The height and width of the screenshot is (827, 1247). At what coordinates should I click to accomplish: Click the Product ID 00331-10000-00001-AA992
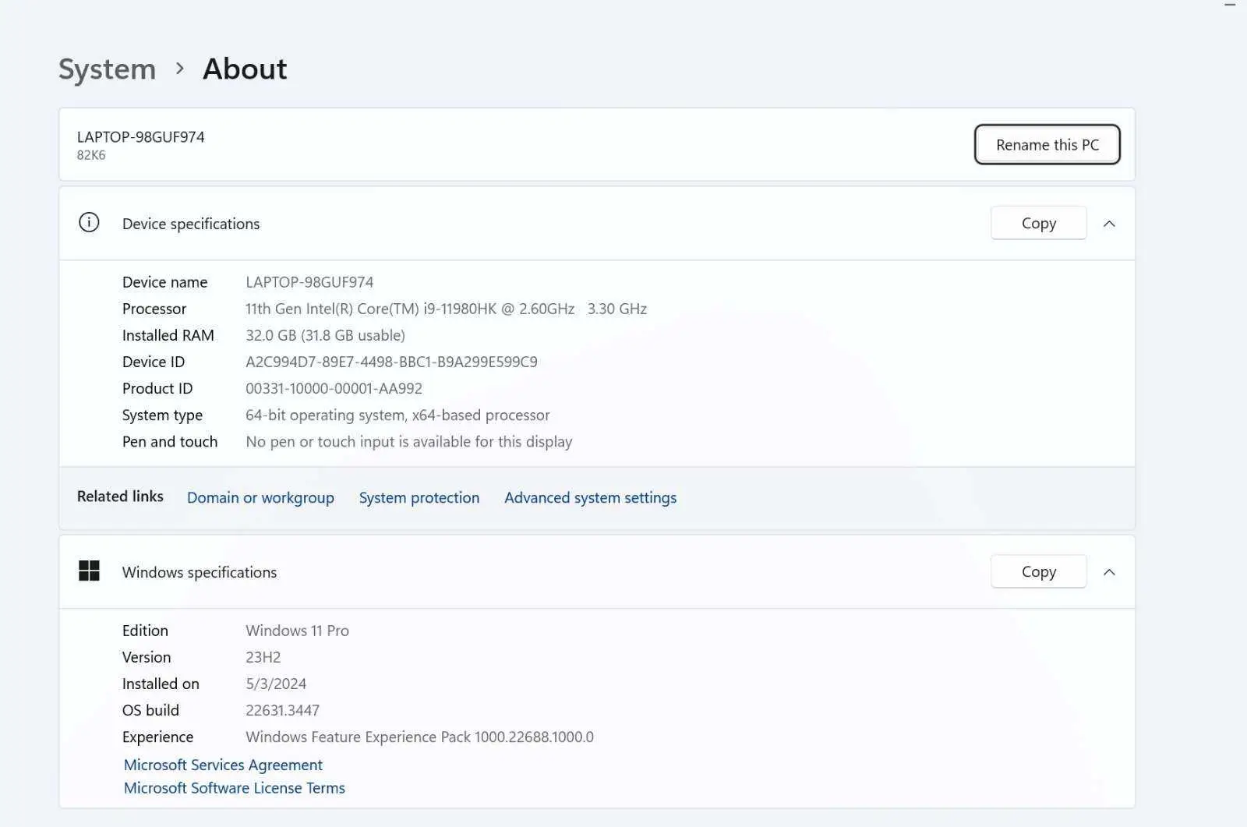334,388
